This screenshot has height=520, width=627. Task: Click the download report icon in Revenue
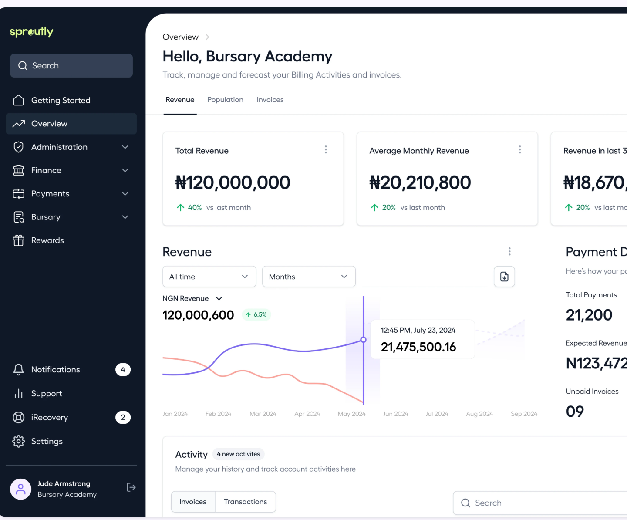tap(504, 277)
